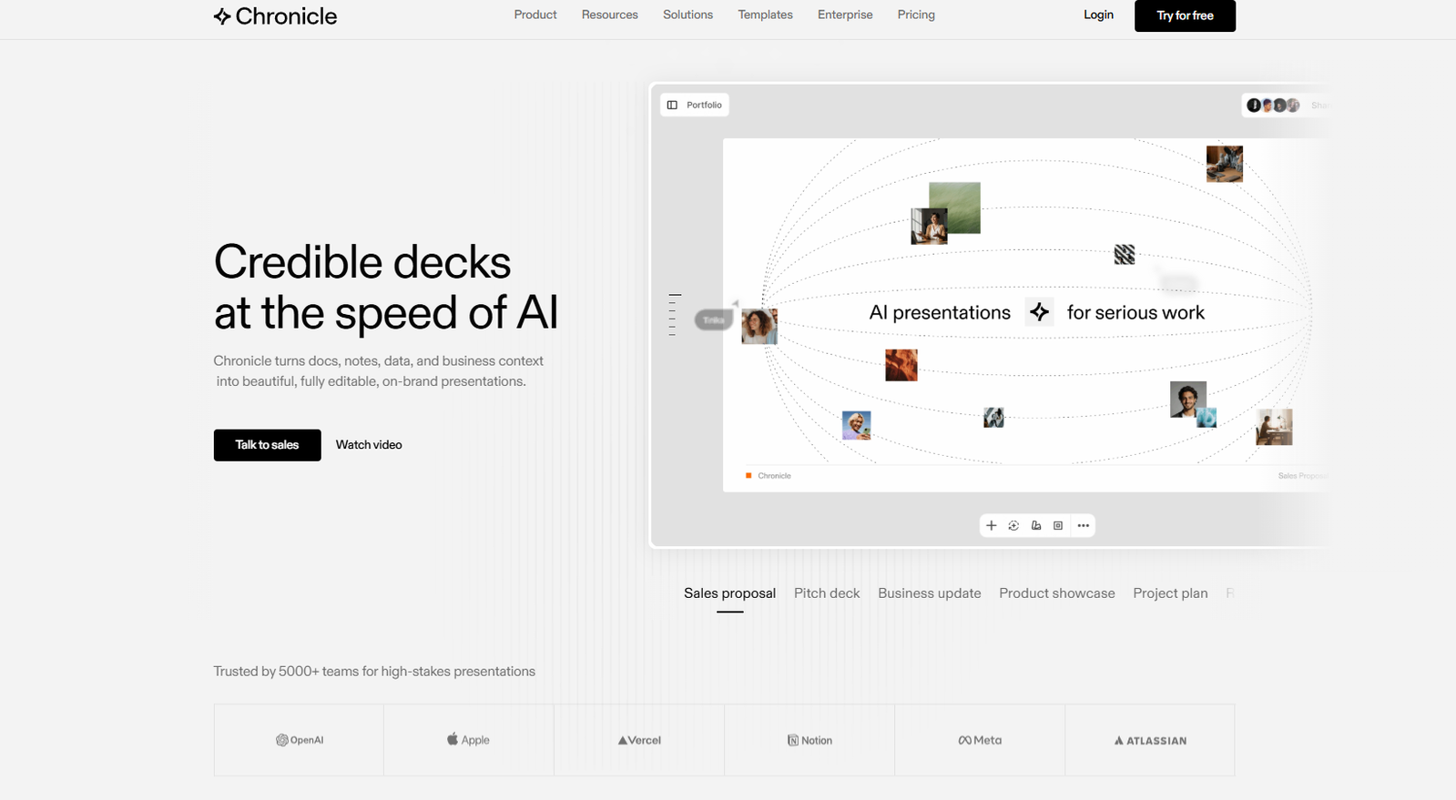The height and width of the screenshot is (800, 1456).
Task: Switch to the Pitch deck tab
Action: (827, 593)
